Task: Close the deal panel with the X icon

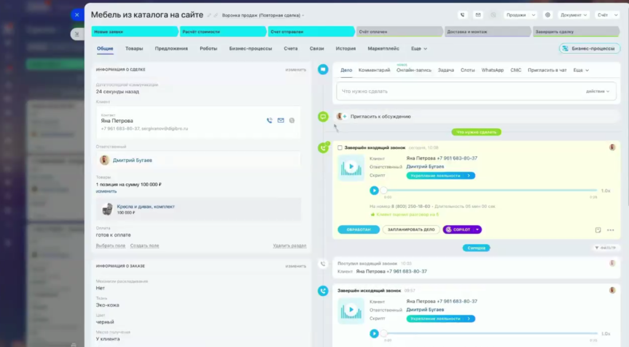Action: pyautogui.click(x=77, y=15)
